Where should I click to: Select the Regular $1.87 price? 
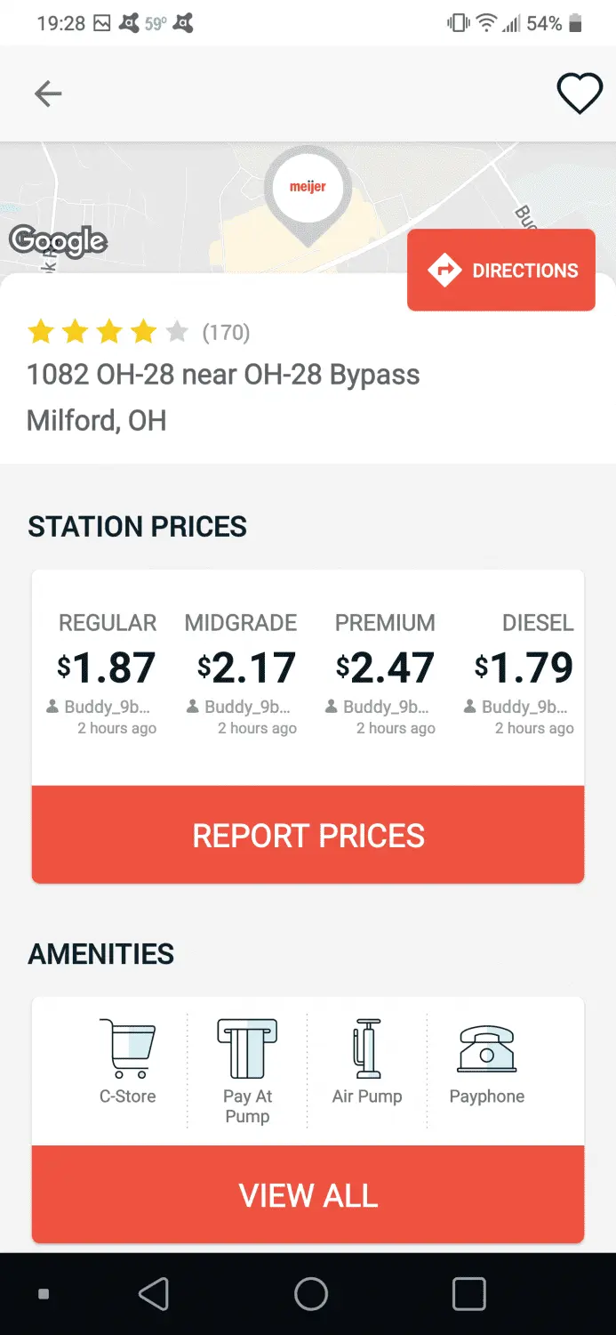[107, 668]
